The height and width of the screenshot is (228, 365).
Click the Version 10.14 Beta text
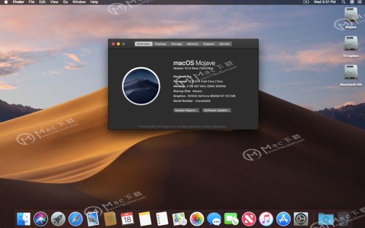[x=193, y=69]
